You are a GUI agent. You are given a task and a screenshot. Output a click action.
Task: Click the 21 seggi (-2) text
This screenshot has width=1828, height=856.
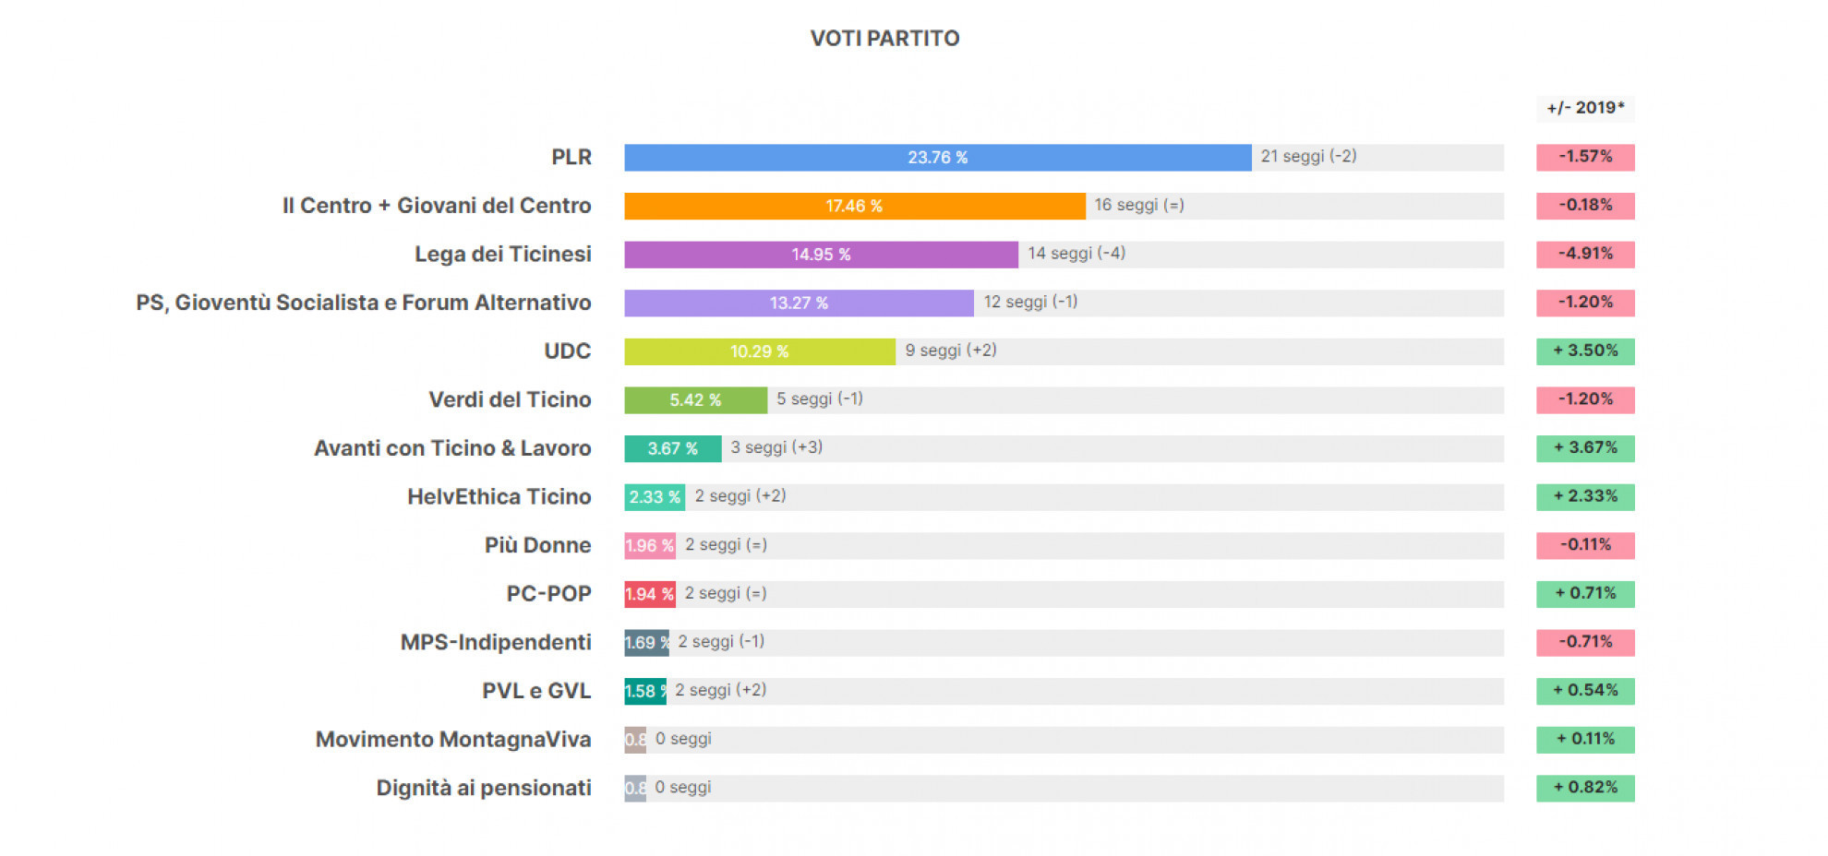1308,157
